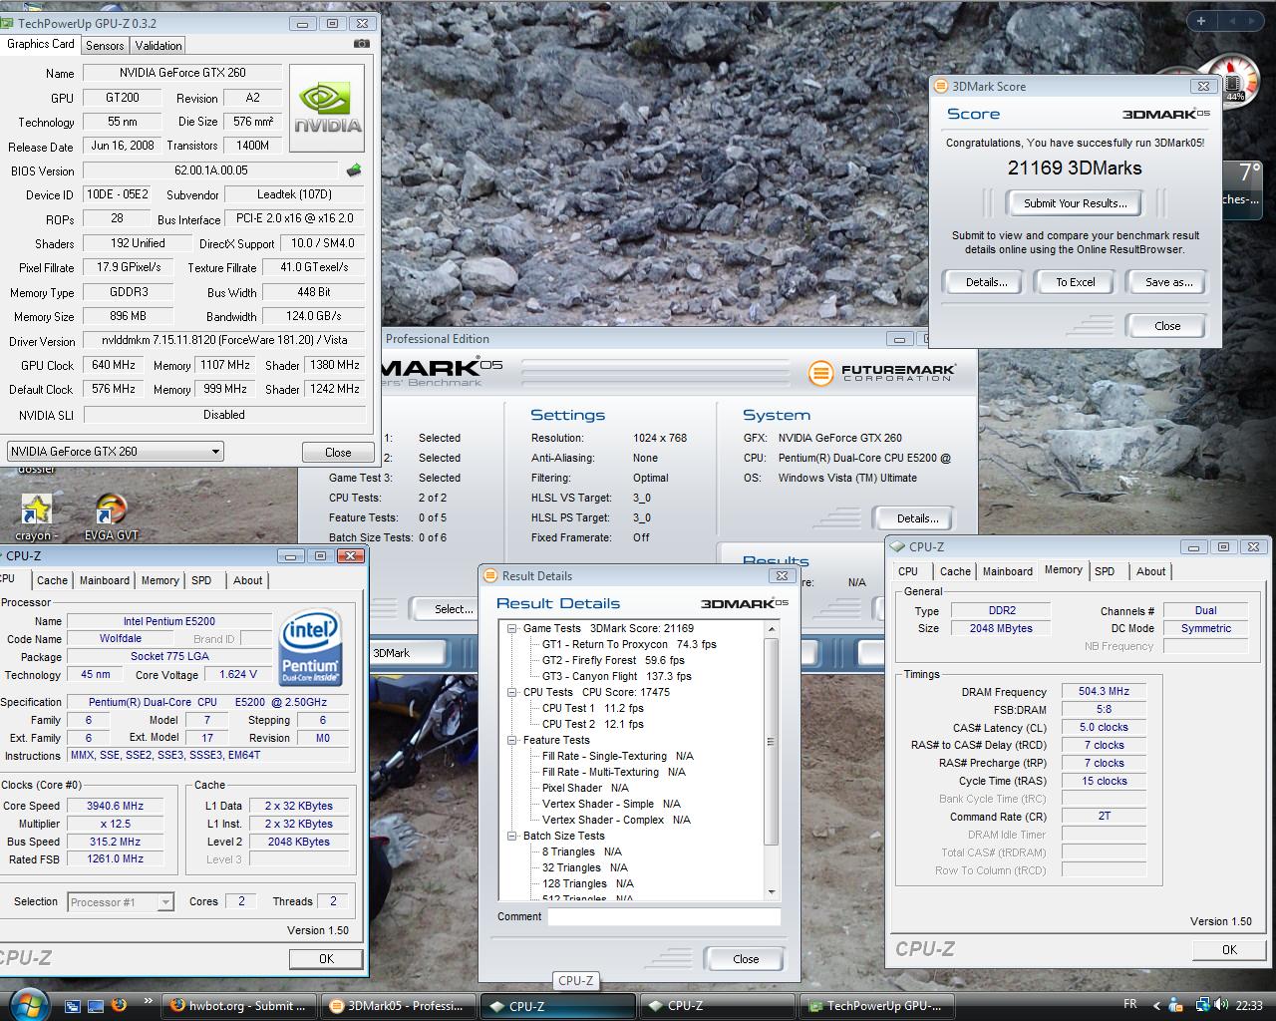Click the Result Details window title icon
This screenshot has width=1276, height=1021.
pos(489,575)
